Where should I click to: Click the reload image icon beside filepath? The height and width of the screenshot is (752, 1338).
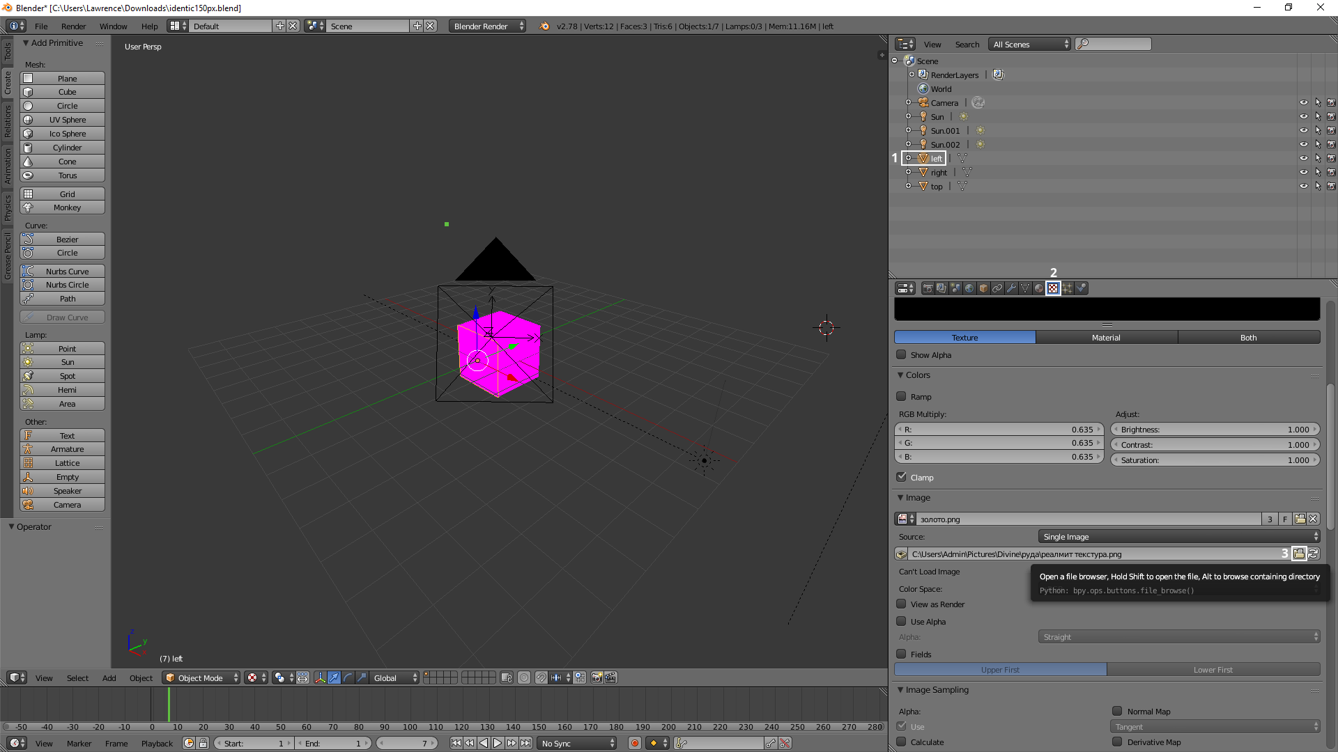click(1313, 554)
